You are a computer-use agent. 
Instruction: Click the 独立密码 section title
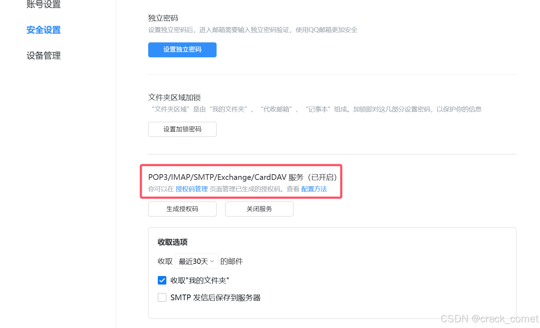(x=162, y=18)
